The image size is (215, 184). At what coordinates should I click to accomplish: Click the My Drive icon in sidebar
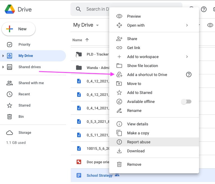(10, 56)
